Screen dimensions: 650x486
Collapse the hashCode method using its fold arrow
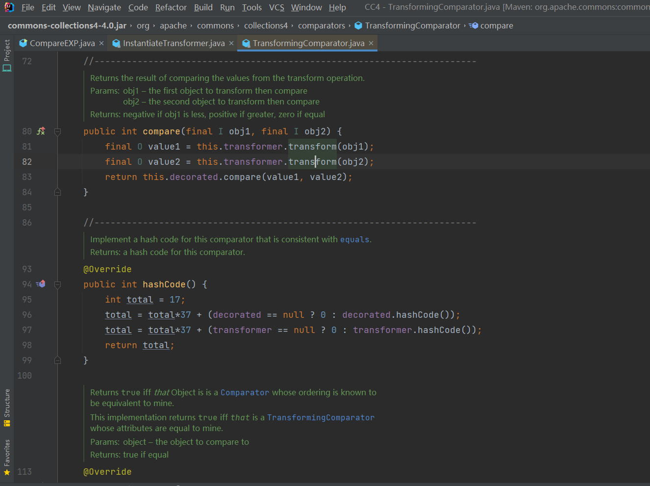click(57, 284)
